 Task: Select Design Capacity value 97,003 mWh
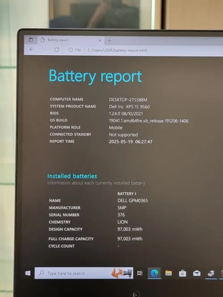tap(130, 229)
